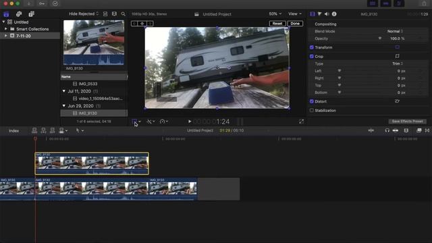Click the connect clip to storyline icon
Image resolution: width=432 pixels, height=243 pixels.
34,130
